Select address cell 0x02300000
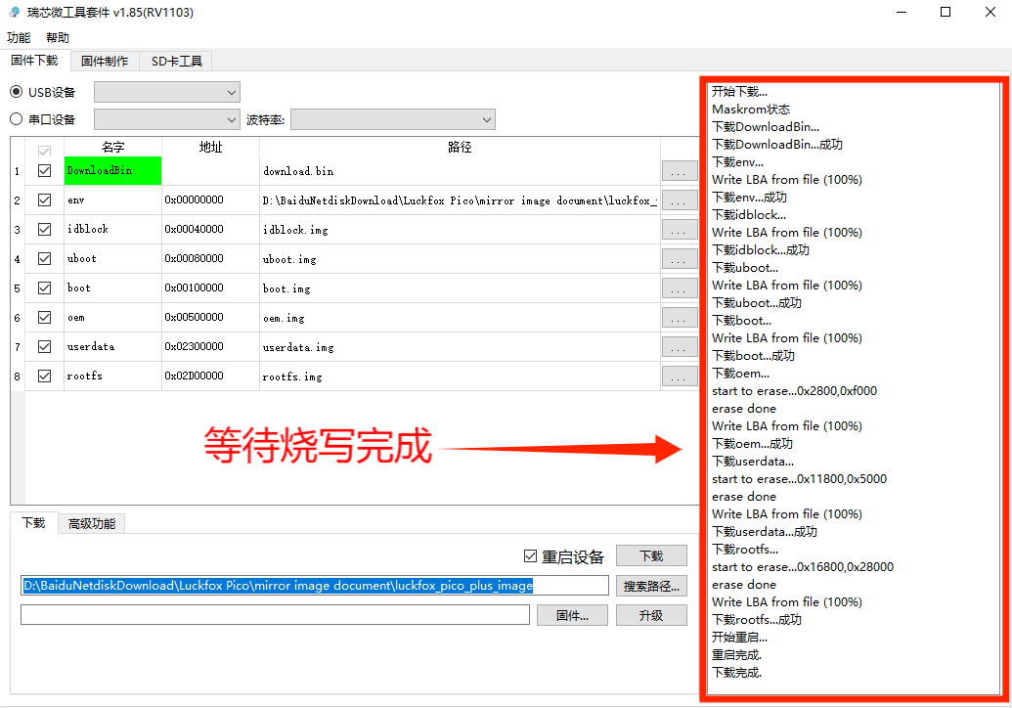The height and width of the screenshot is (708, 1012). (210, 346)
